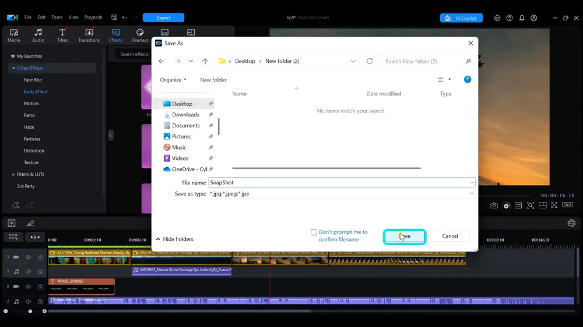The width and height of the screenshot is (583, 327).
Task: Open the Tools menu
Action: [x=57, y=17]
